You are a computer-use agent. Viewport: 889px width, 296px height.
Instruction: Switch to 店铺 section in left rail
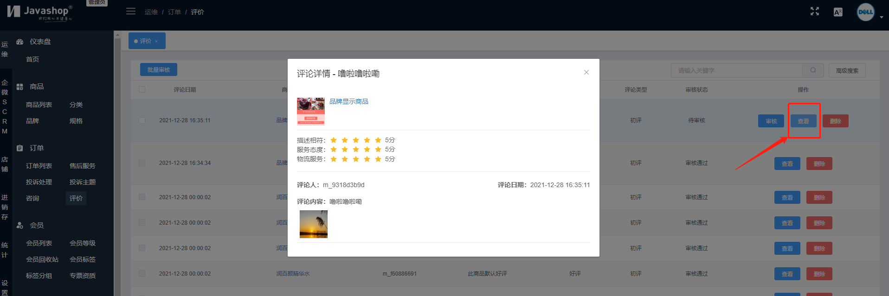coord(5,164)
